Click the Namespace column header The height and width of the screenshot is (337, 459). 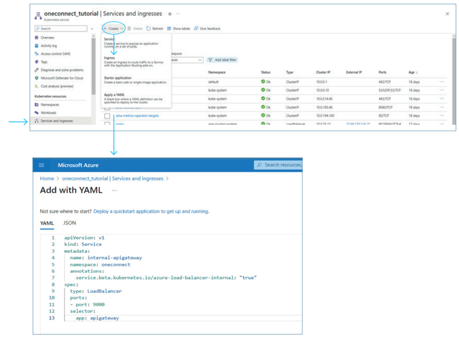217,72
